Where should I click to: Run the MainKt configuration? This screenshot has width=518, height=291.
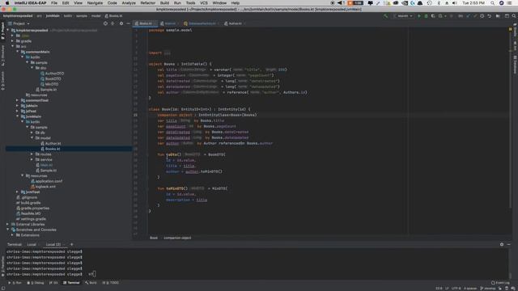[419, 16]
